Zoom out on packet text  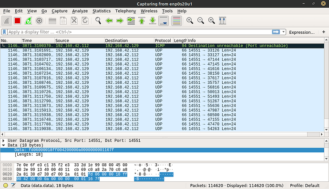click(x=201, y=21)
